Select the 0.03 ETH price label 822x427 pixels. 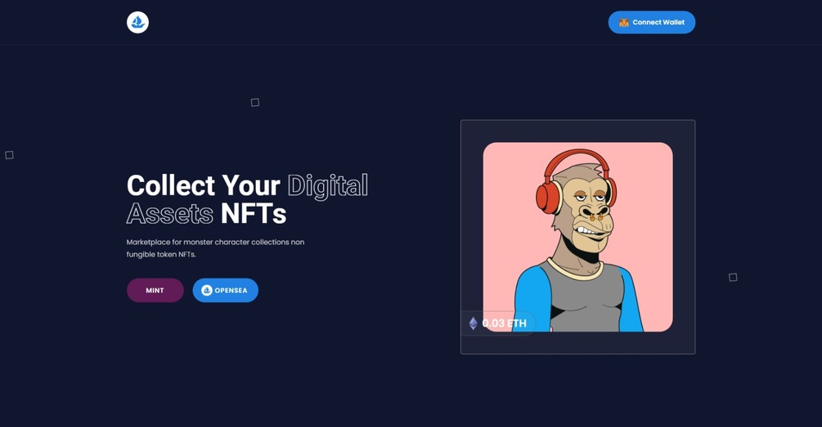505,323
